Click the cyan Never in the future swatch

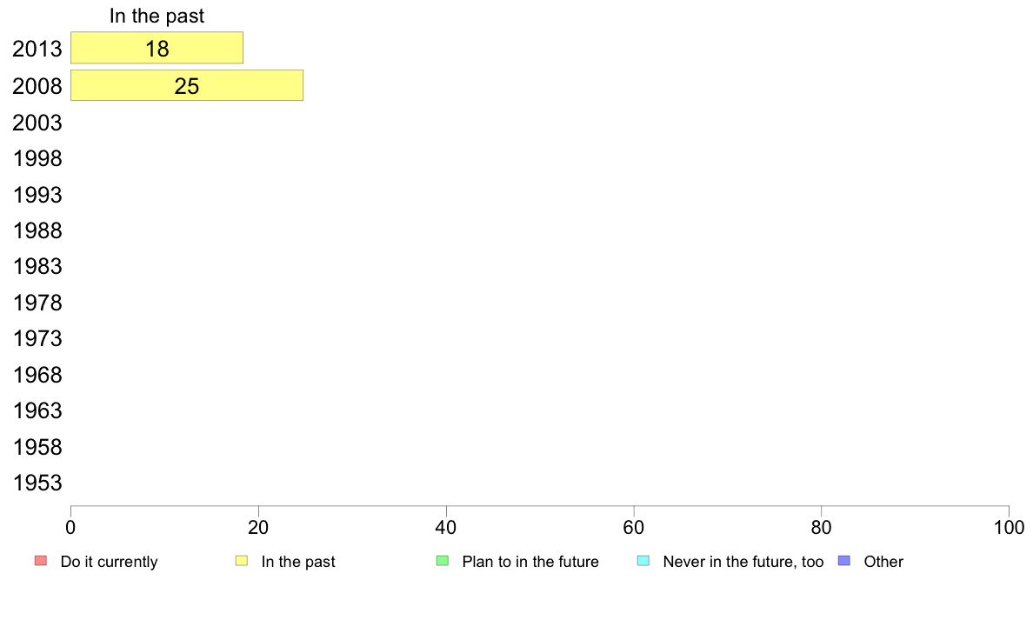(643, 561)
